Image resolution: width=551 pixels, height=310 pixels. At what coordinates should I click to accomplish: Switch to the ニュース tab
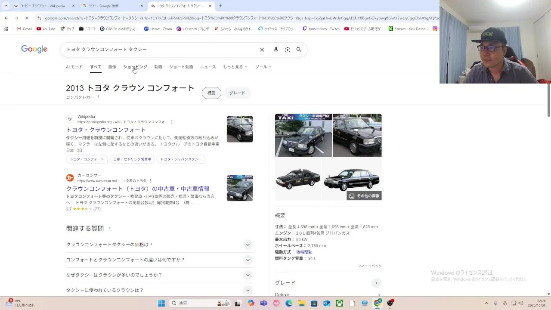point(208,67)
